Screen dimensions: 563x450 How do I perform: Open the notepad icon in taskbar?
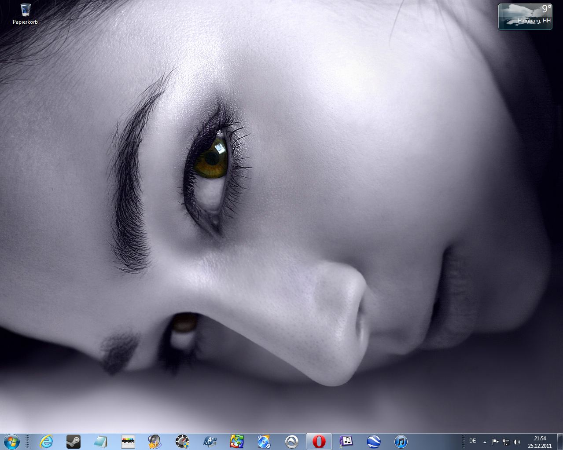point(100,441)
